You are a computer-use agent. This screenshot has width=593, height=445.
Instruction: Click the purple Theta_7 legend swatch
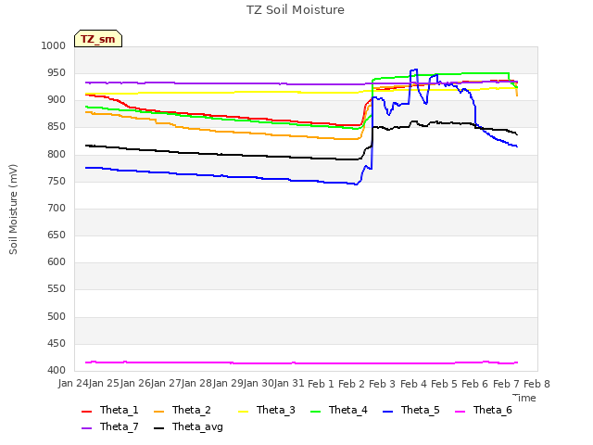pos(86,427)
